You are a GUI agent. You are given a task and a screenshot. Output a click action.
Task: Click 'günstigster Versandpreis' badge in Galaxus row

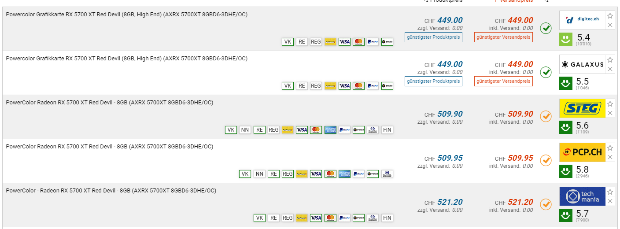(503, 81)
